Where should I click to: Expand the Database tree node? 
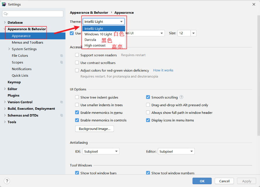coord(5,22)
